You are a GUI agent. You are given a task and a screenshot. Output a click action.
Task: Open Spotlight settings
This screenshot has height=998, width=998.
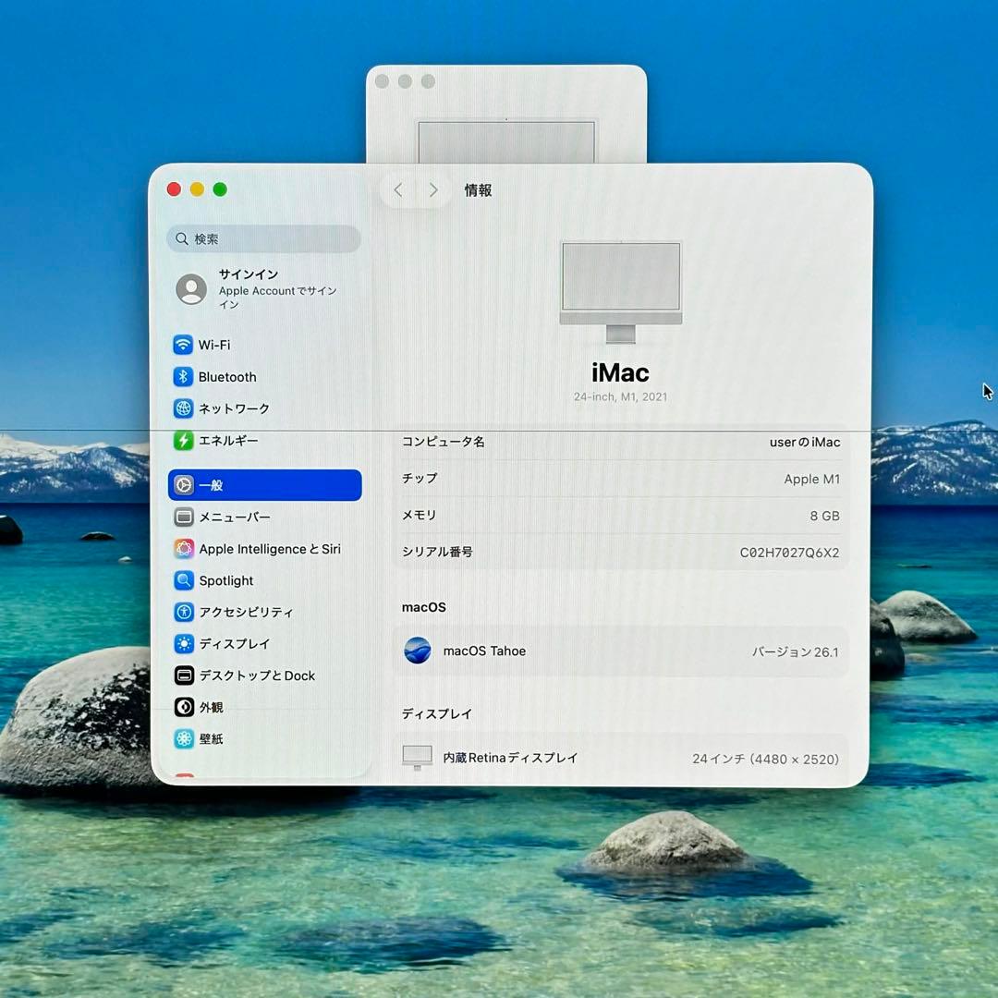(x=226, y=580)
